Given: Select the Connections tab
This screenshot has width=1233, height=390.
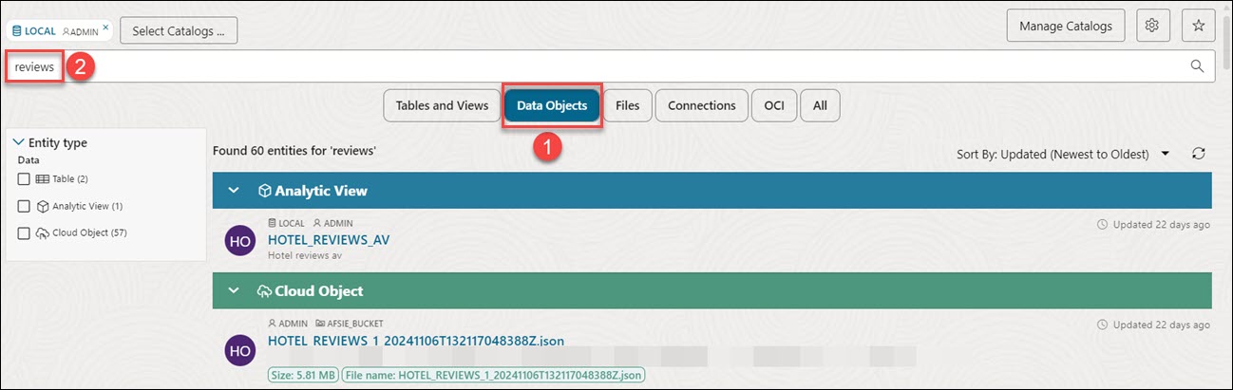Looking at the screenshot, I should (x=701, y=105).
